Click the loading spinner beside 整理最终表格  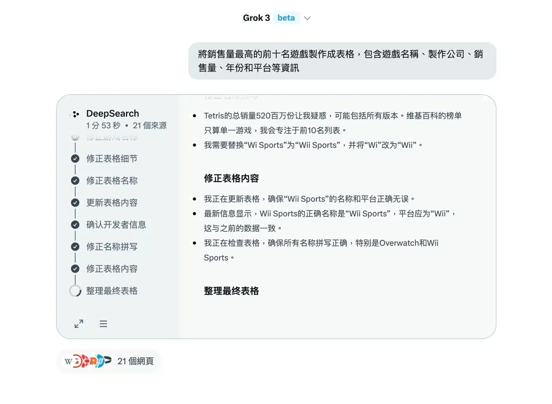(x=75, y=291)
